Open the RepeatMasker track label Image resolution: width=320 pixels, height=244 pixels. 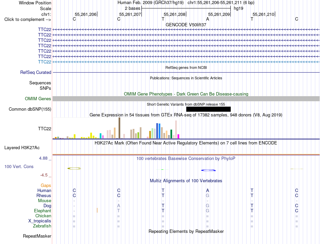click(x=37, y=236)
